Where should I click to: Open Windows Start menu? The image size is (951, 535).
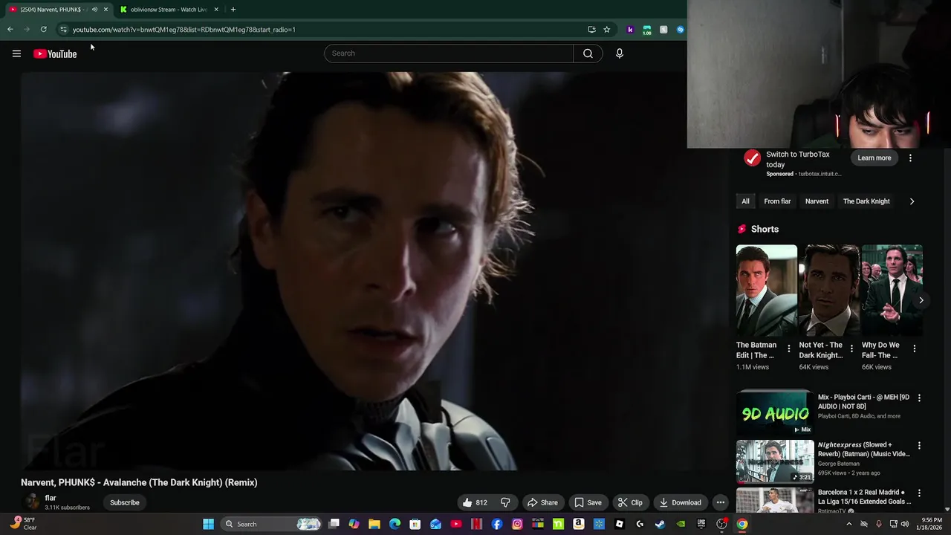click(209, 524)
